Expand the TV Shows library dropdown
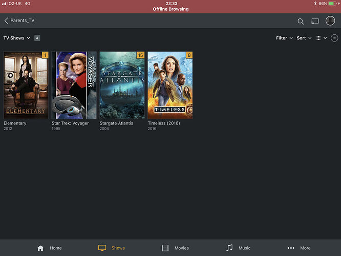Image resolution: width=341 pixels, height=256 pixels. [17, 38]
